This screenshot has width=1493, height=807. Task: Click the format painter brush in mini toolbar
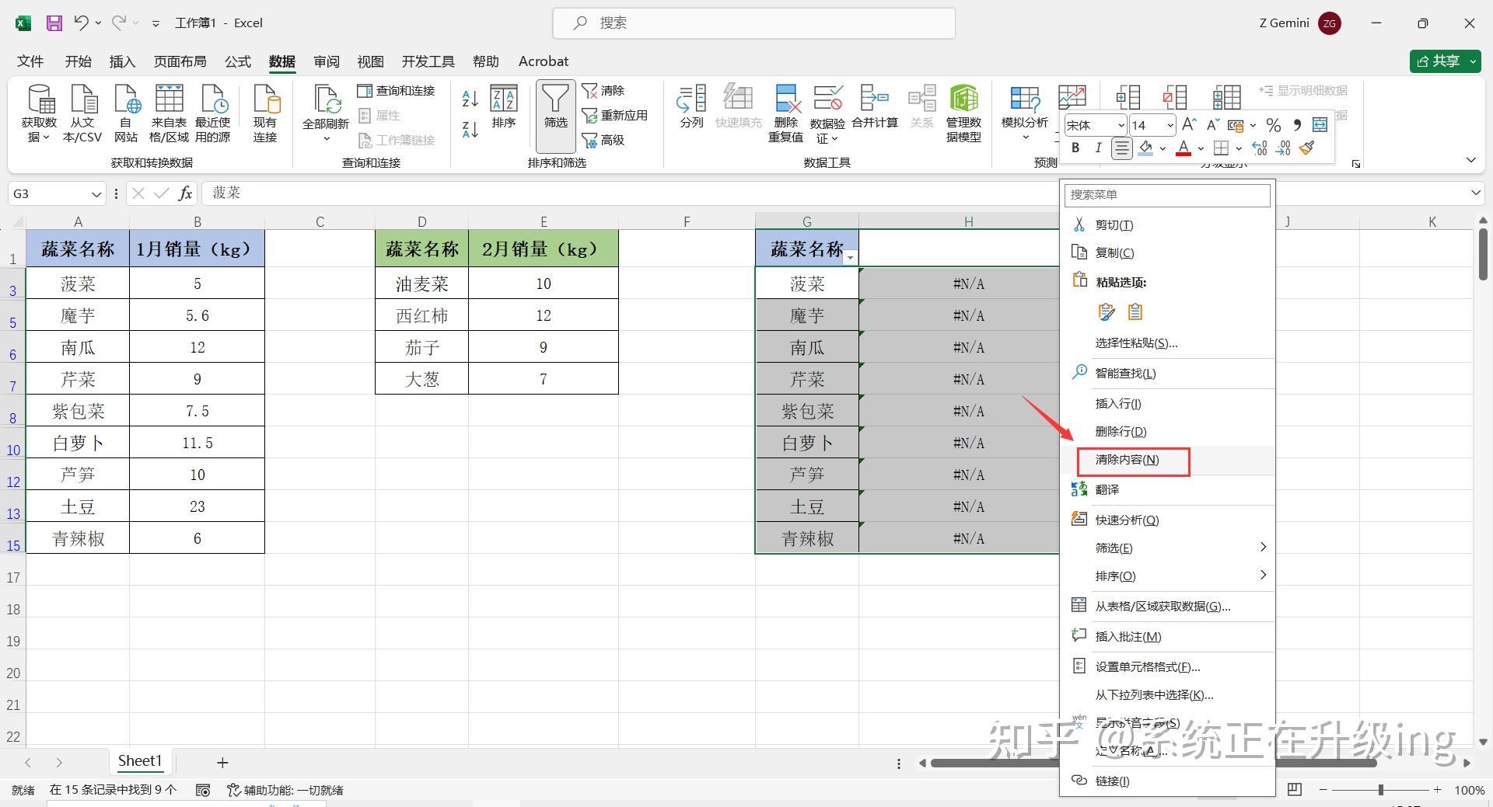pos(1307,148)
